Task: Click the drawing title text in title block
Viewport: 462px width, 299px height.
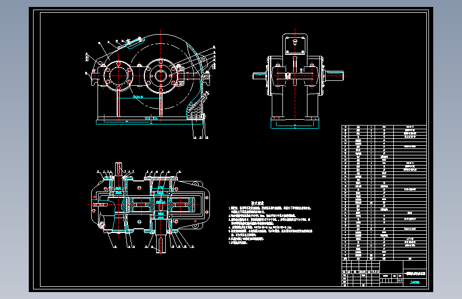Action: (x=415, y=273)
